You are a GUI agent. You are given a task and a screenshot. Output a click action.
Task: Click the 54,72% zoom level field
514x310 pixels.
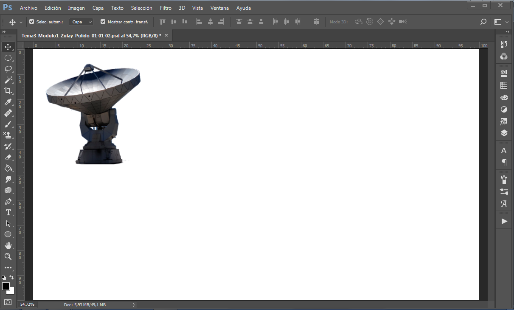28,304
